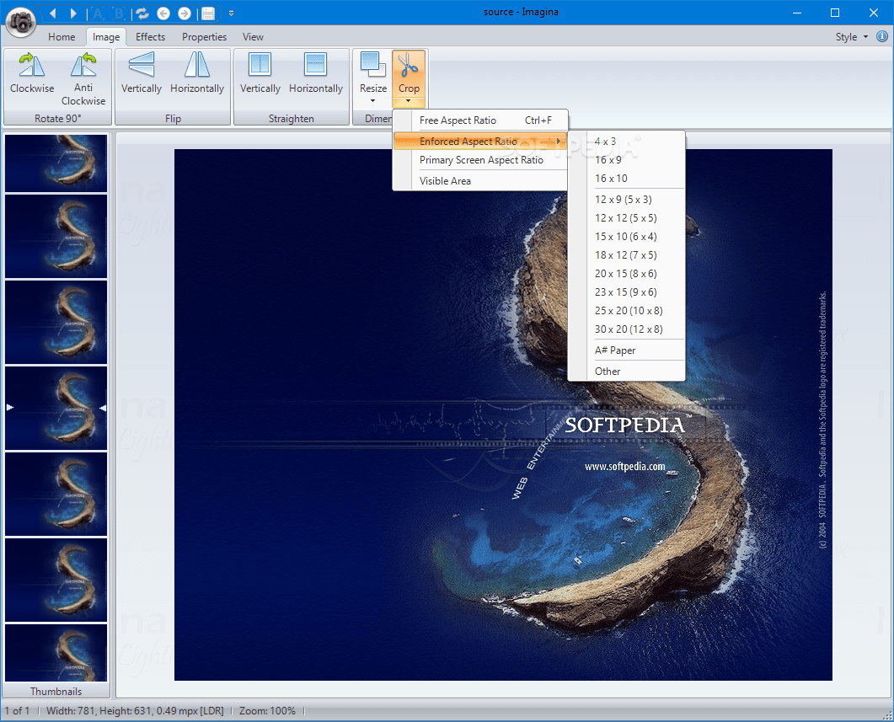
Task: Open the Properties tab
Action: pyautogui.click(x=204, y=37)
